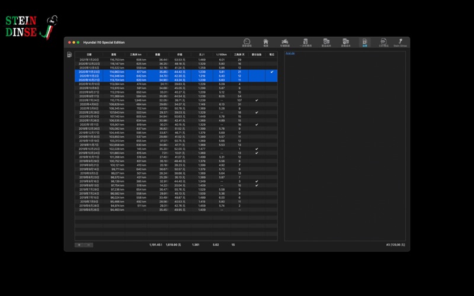
Task: Toggle partial-fill checkmark in 2019年10月24日 row
Action: pos(257,153)
